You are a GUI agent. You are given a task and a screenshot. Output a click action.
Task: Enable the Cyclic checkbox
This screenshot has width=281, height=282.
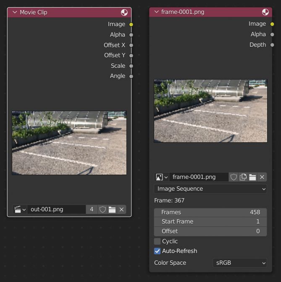pos(158,241)
